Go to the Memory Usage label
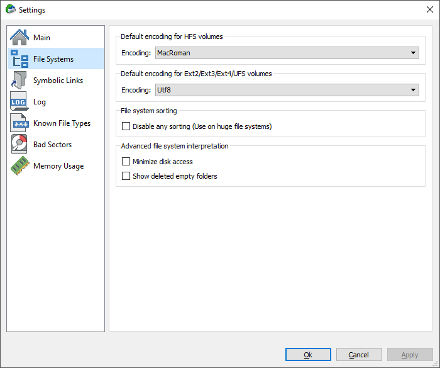440x368 pixels. [x=58, y=166]
